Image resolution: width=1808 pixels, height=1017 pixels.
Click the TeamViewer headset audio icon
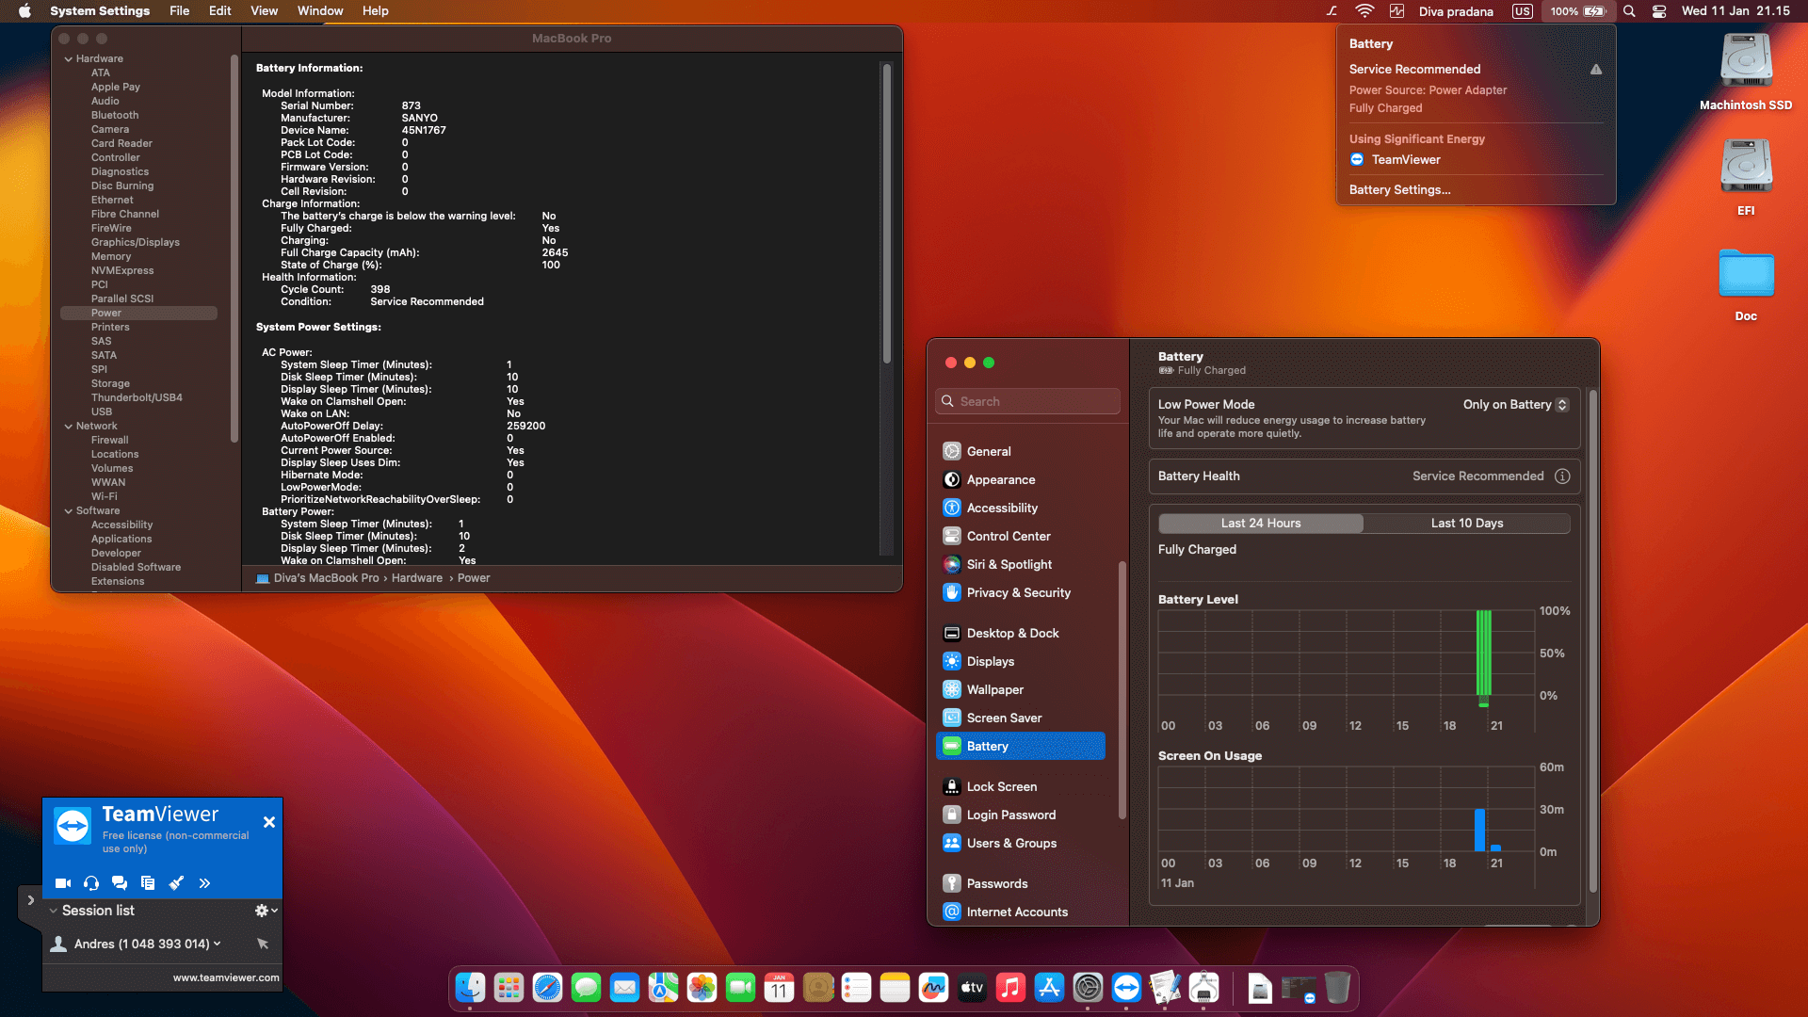91,883
